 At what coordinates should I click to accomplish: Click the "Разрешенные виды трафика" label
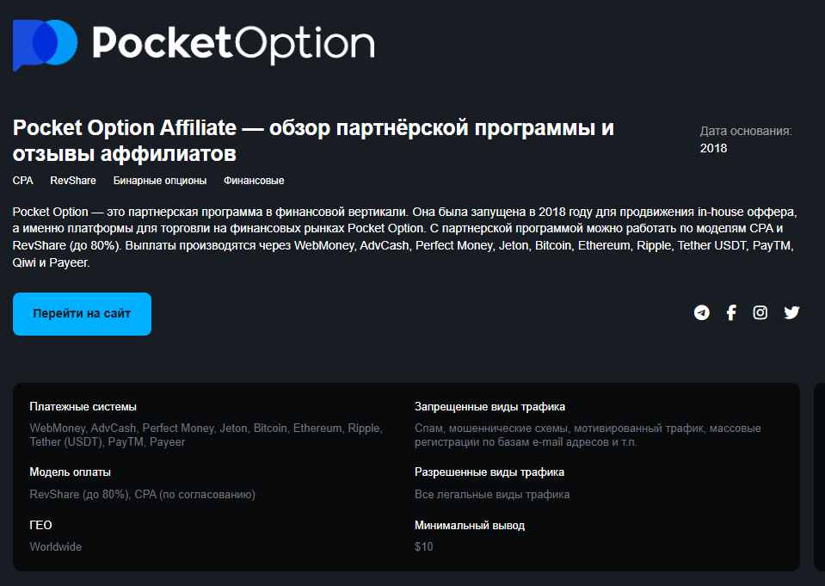pyautogui.click(x=489, y=472)
